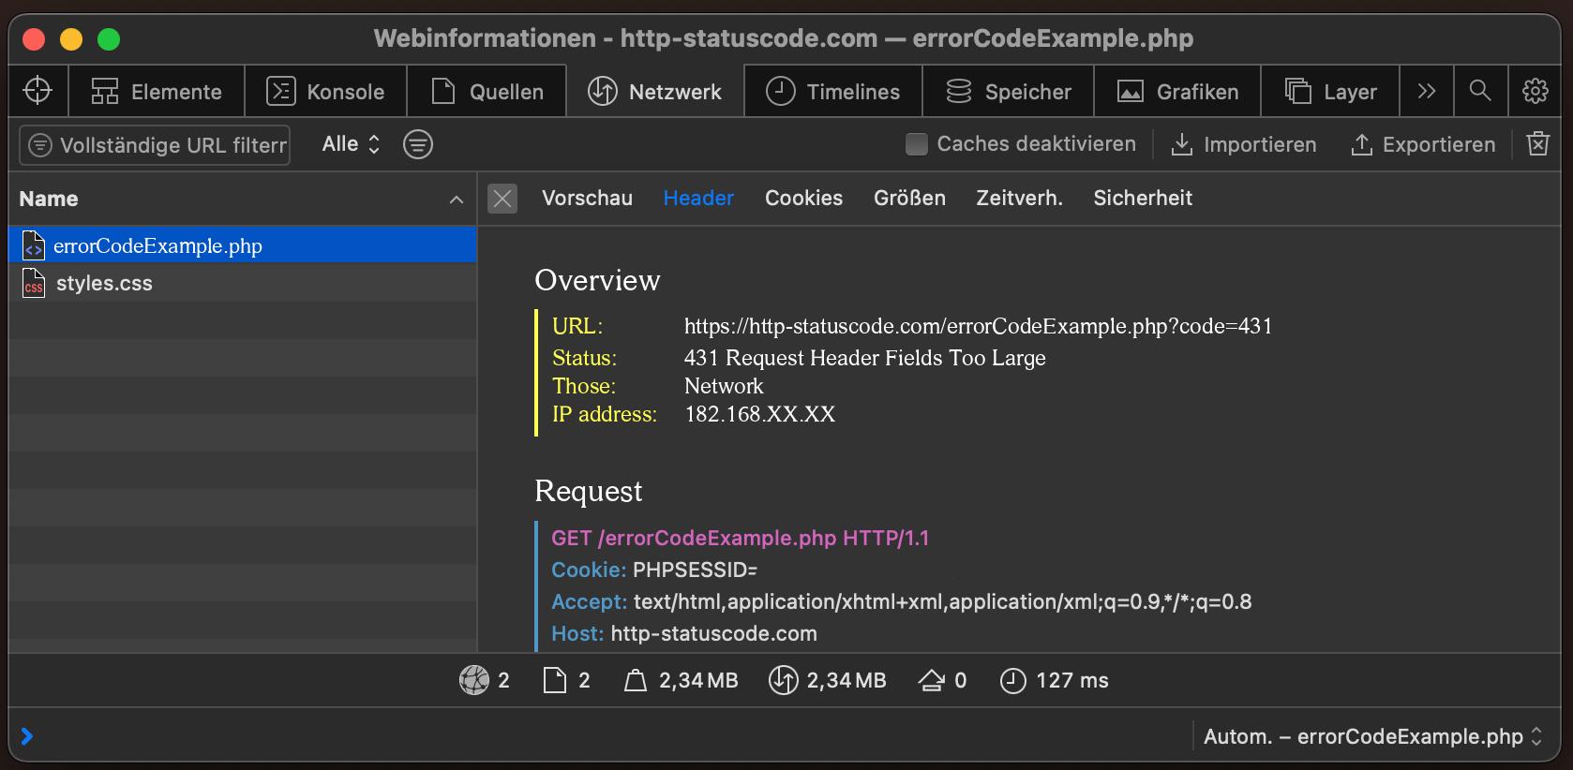Toggle Name column sort arrow
Screen dimensions: 1573x770
457,199
